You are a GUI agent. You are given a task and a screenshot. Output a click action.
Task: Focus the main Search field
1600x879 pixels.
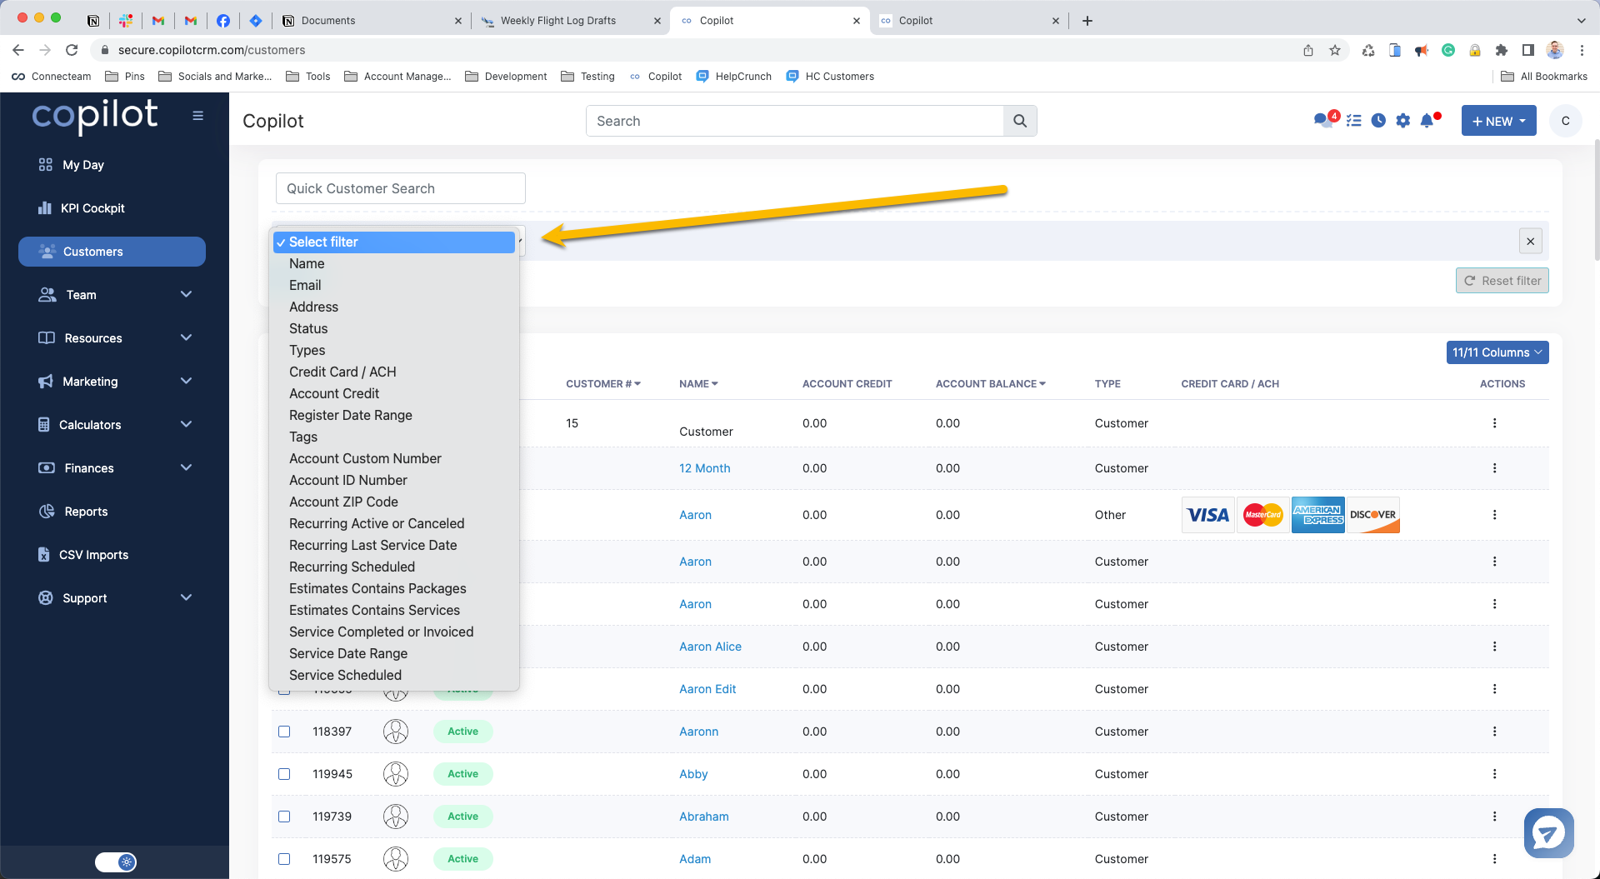795,121
